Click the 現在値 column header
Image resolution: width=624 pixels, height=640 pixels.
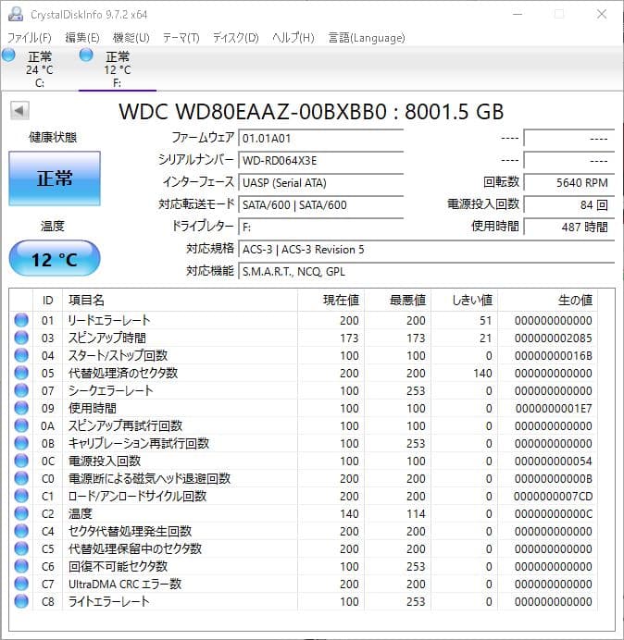pyautogui.click(x=331, y=301)
